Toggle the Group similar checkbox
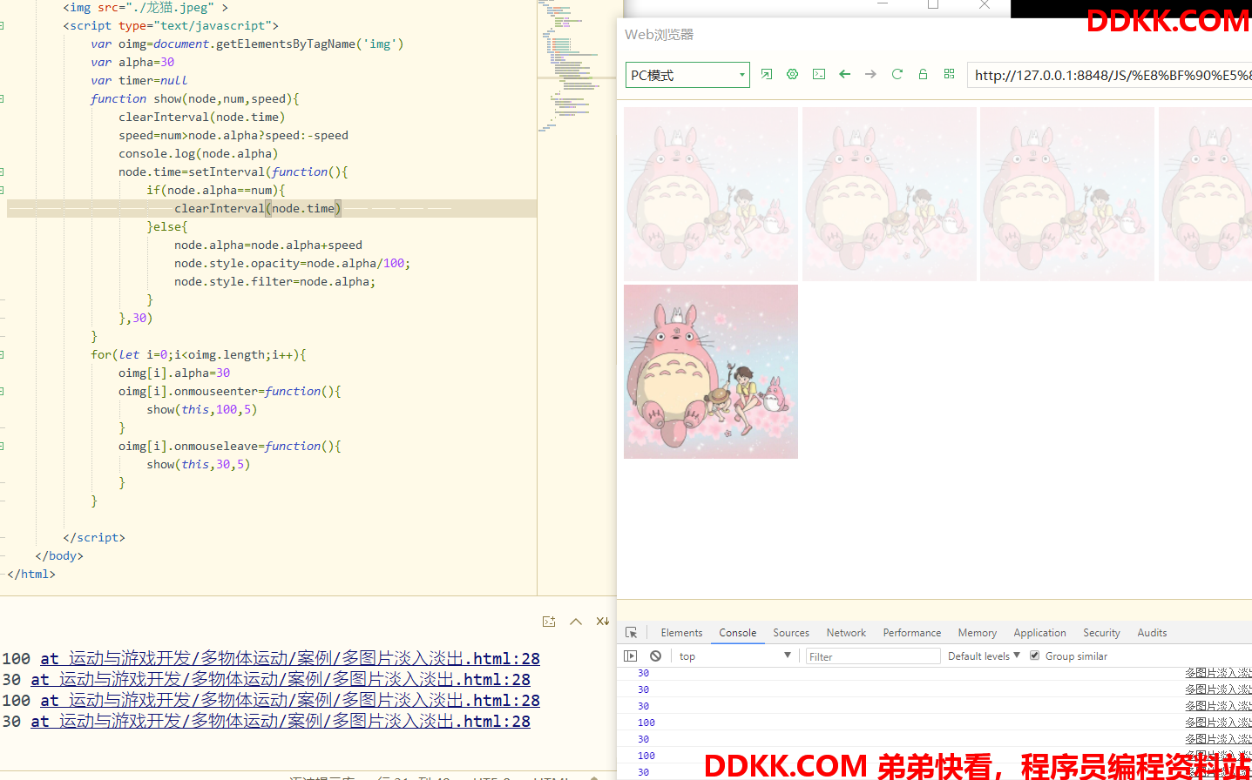Screen dimensions: 1252x780 (x=1035, y=656)
